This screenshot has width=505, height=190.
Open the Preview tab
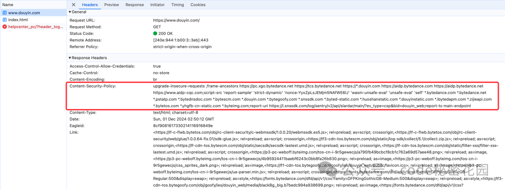pos(112,5)
